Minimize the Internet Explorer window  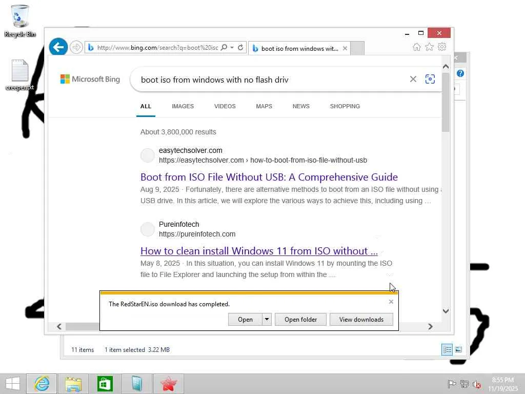tap(407, 33)
